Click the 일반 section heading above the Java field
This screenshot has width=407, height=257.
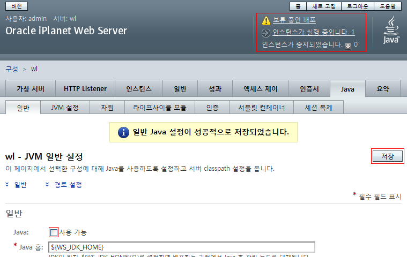tap(14, 214)
